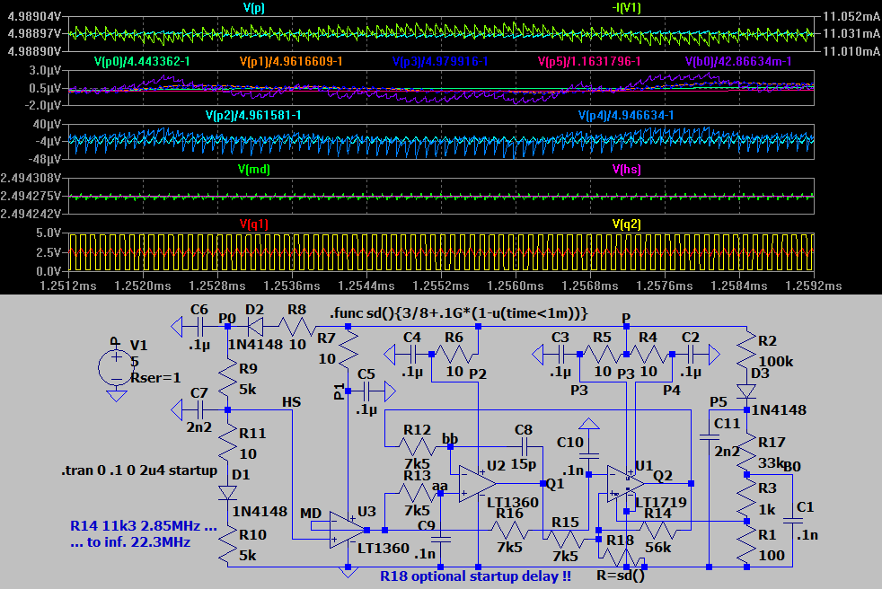Select the V(md) trace label
882x589 pixels.
(254, 169)
